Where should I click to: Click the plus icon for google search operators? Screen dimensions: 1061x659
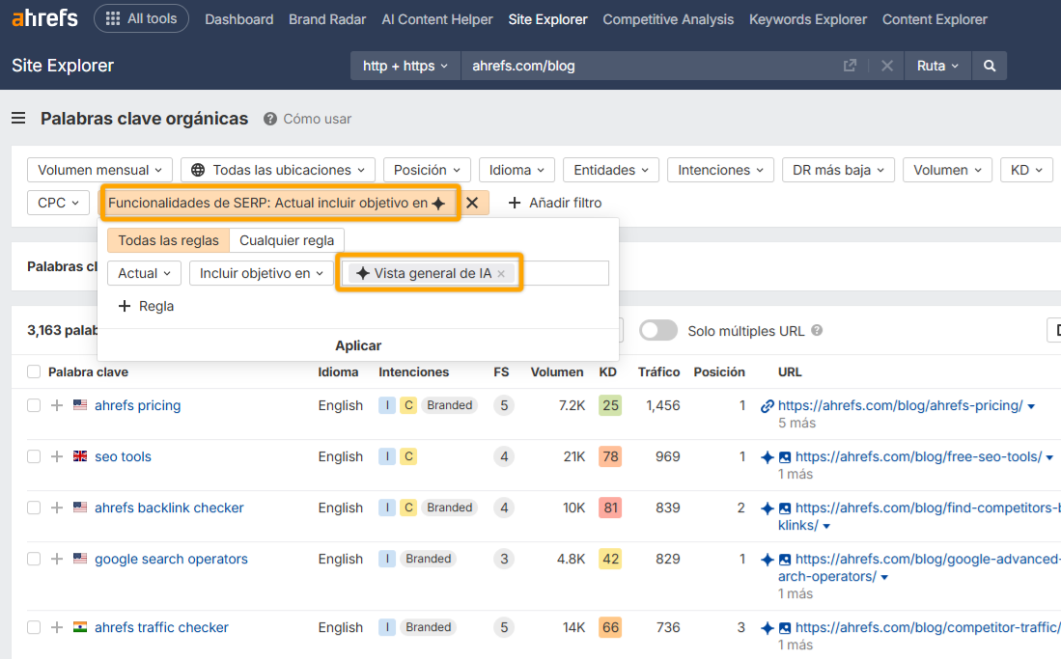coord(57,559)
